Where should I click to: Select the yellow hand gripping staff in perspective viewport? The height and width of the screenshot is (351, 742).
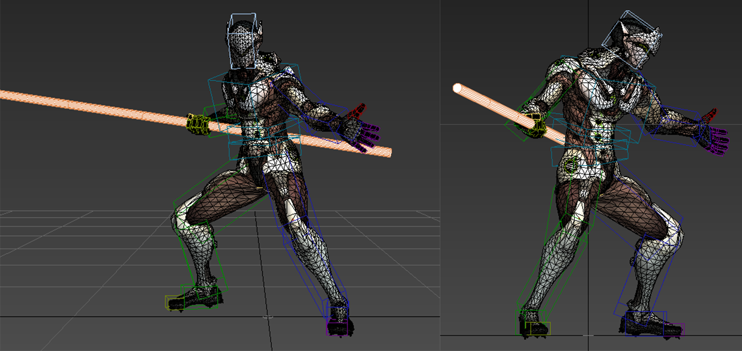197,125
